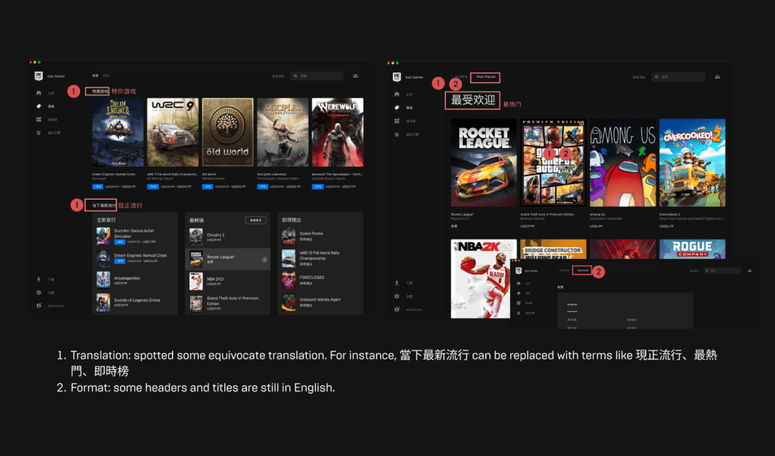Open Old World cover art card
Screen dimensions: 775x456
coord(228,133)
